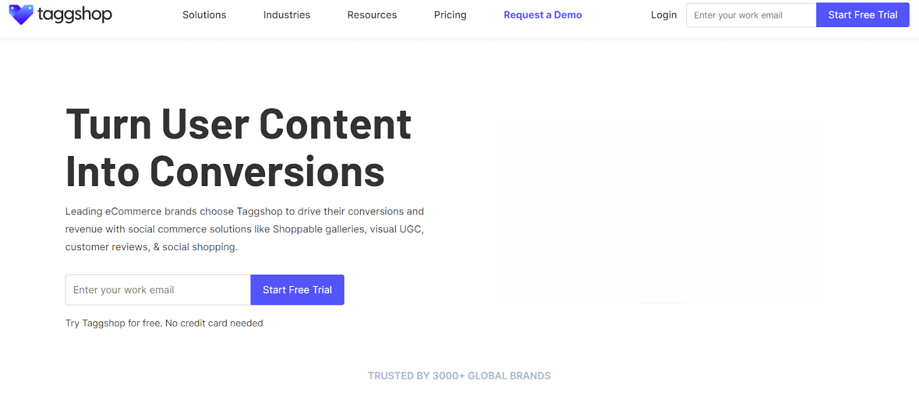Click the 'Trusted by 3000+ Global Brands' caption
Screen dimensions: 919x396
point(459,376)
